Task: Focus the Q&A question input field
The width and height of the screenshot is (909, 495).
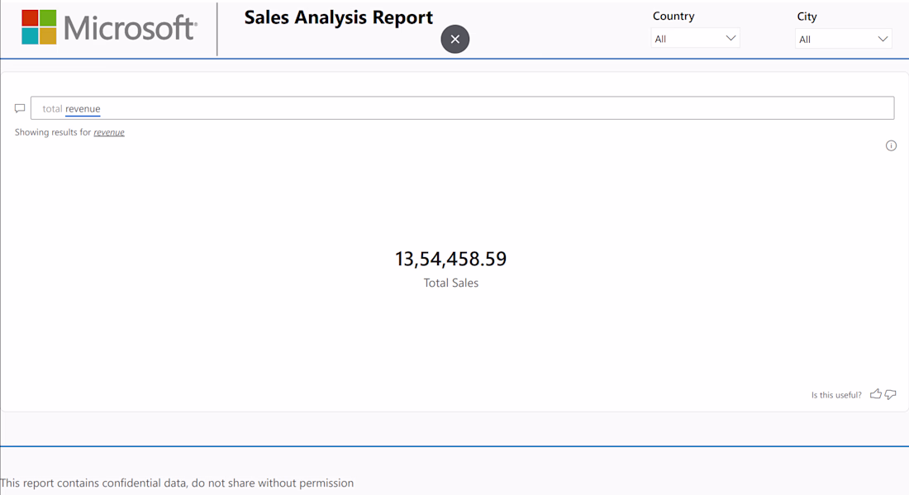Action: coord(462,107)
